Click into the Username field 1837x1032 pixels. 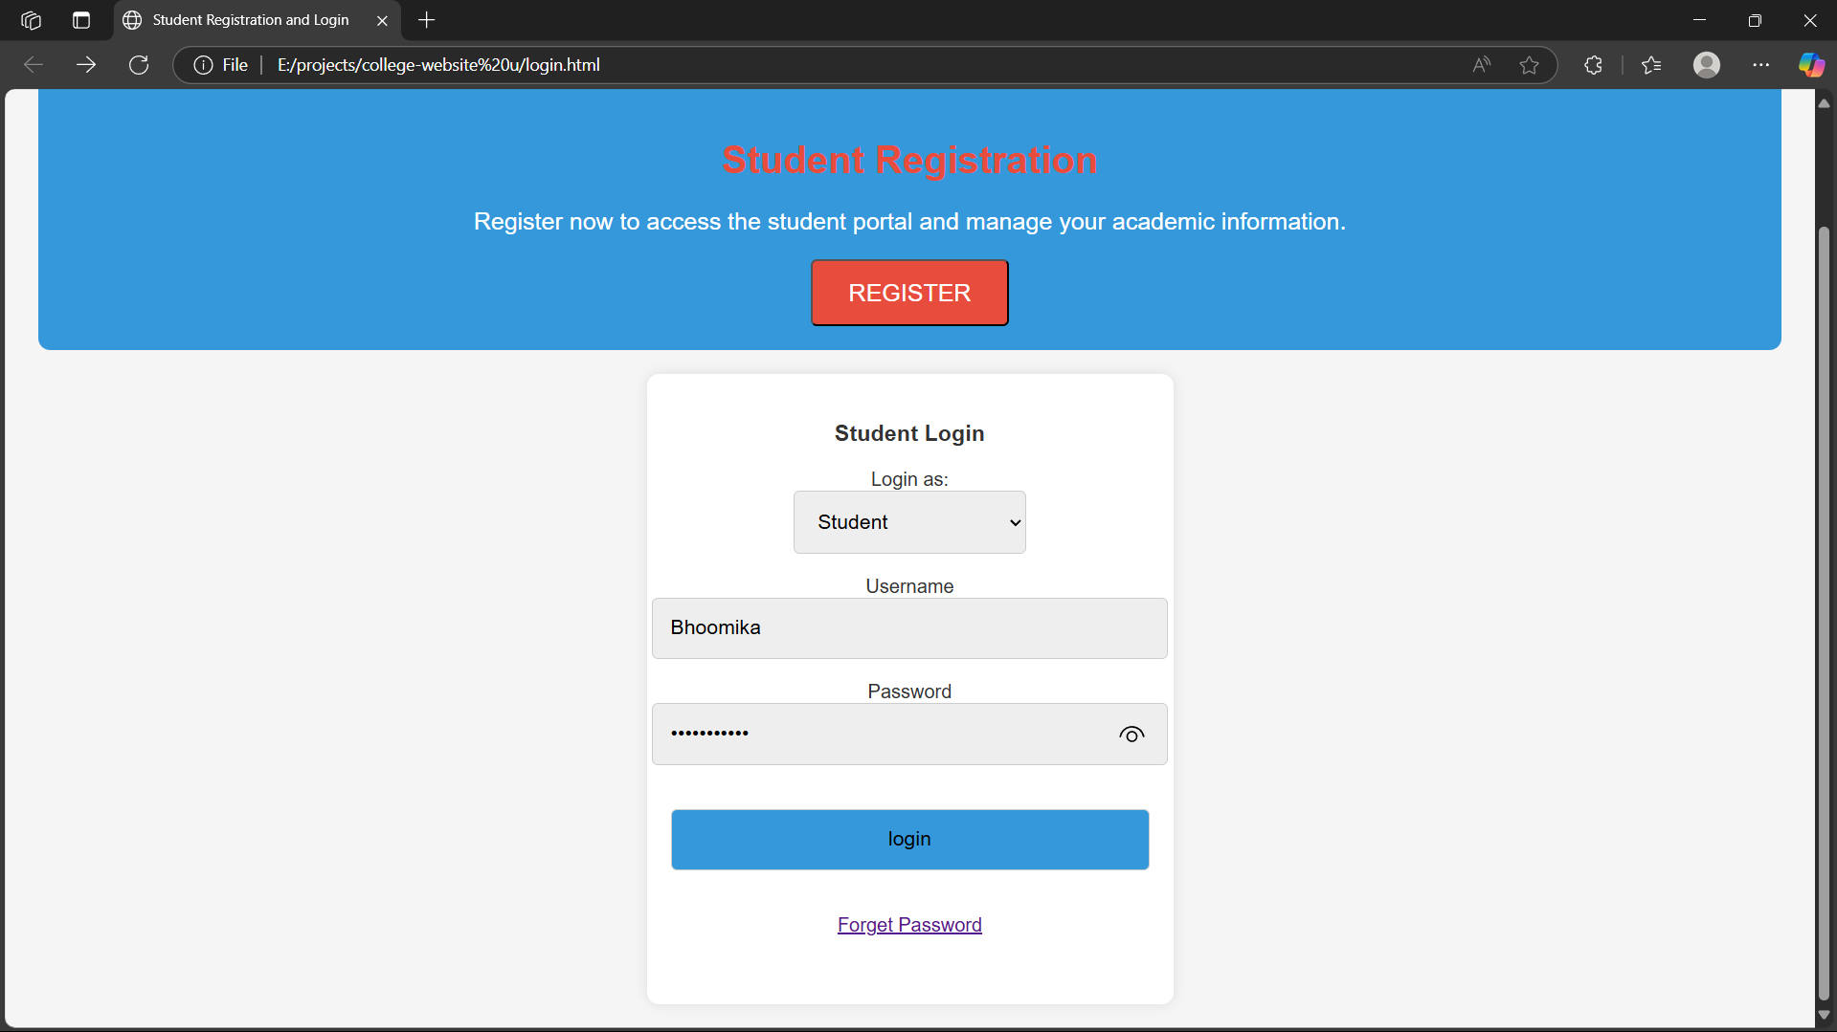tap(908, 628)
